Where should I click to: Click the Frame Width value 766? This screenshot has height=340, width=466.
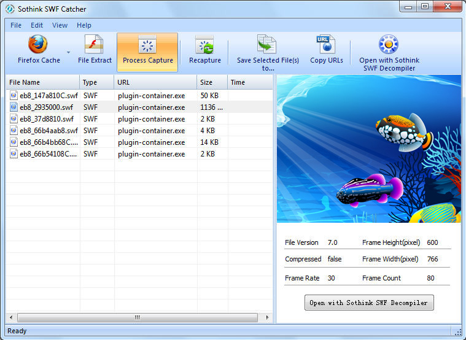pyautogui.click(x=432, y=259)
